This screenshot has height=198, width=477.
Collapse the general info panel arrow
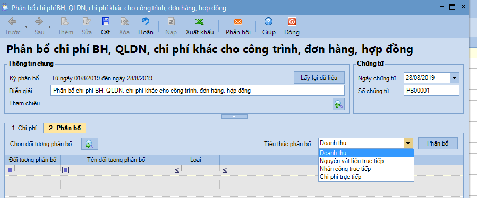coord(234,116)
